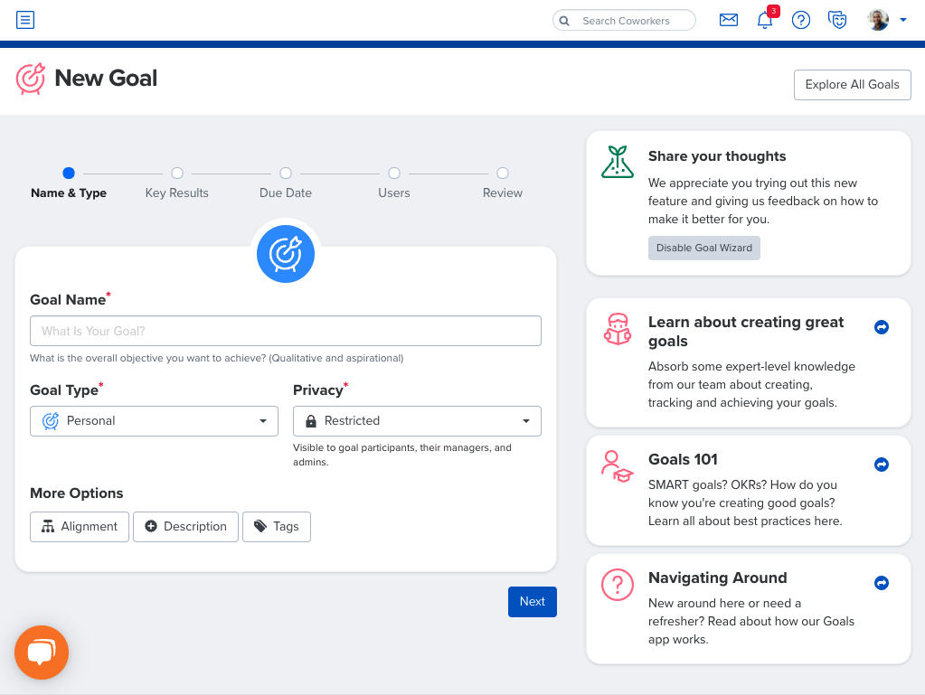
Task: Select the Key Results step circle
Action: tap(177, 174)
